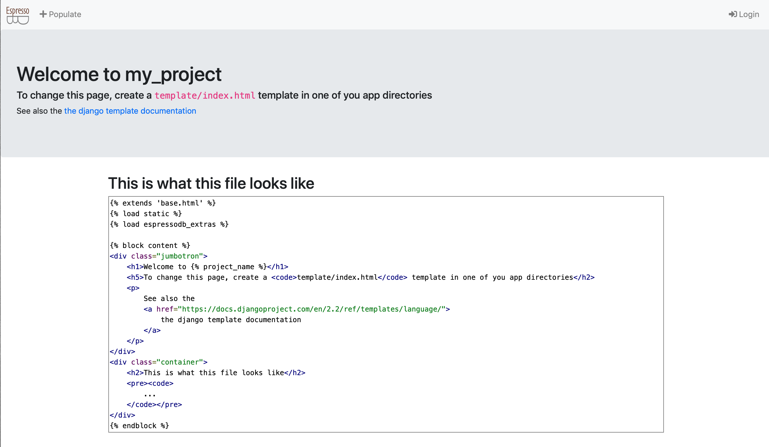
Task: Click the div class container code line
Action: coord(159,362)
